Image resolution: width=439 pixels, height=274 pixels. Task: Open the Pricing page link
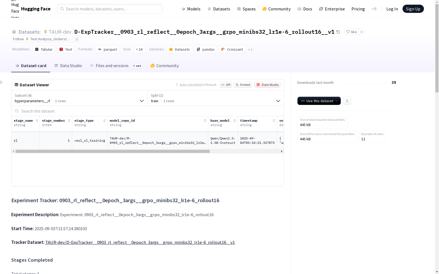358,9
